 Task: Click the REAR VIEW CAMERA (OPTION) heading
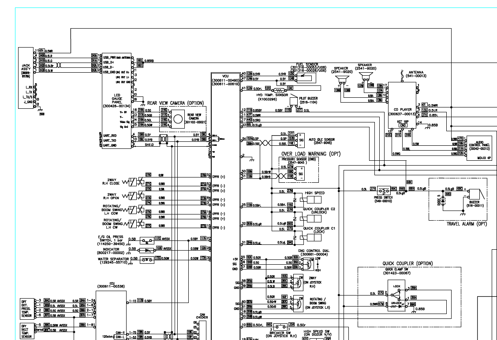click(175, 103)
